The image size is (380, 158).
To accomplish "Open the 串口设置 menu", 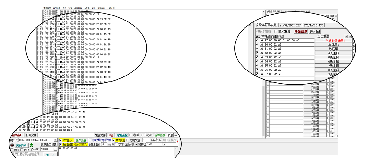I will coord(57,8).
